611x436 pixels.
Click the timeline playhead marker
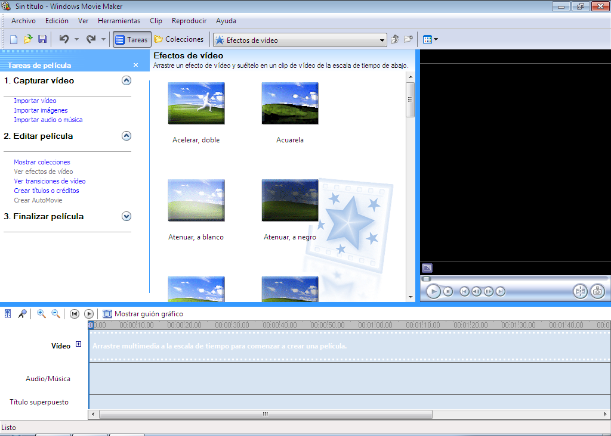click(x=91, y=325)
